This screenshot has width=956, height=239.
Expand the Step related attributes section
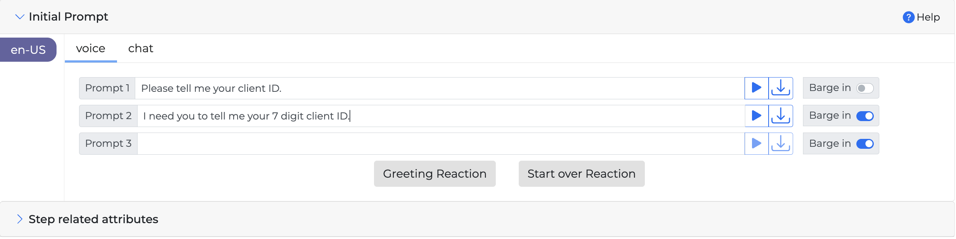point(19,219)
